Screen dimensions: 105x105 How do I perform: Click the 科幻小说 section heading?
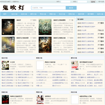(74, 92)
